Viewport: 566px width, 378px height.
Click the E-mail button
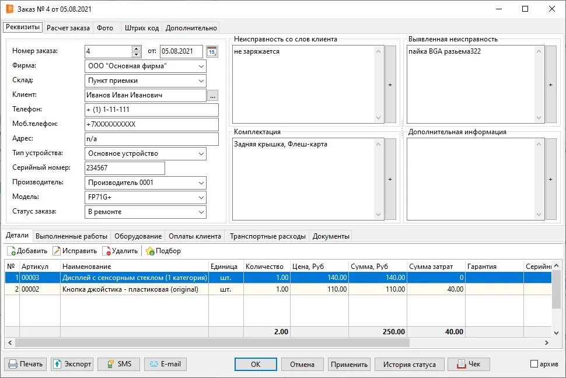(166, 364)
